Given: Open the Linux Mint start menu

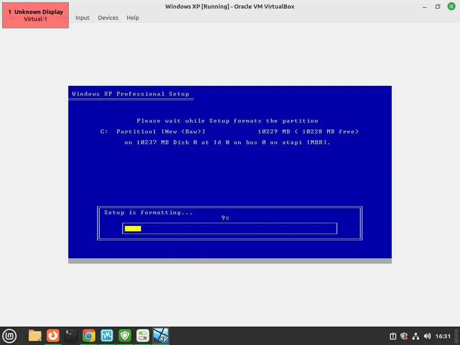Looking at the screenshot, I should point(9,336).
